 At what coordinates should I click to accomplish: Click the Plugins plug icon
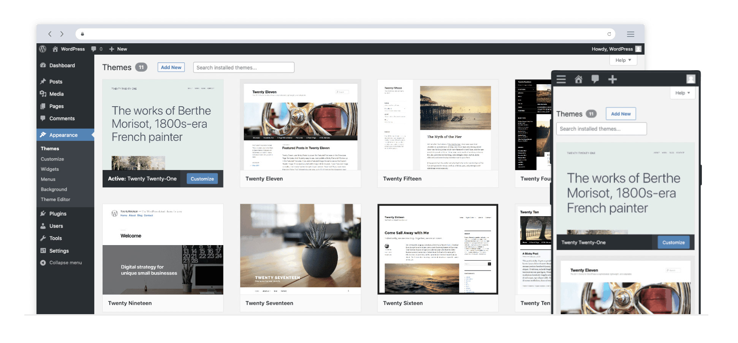tap(43, 214)
